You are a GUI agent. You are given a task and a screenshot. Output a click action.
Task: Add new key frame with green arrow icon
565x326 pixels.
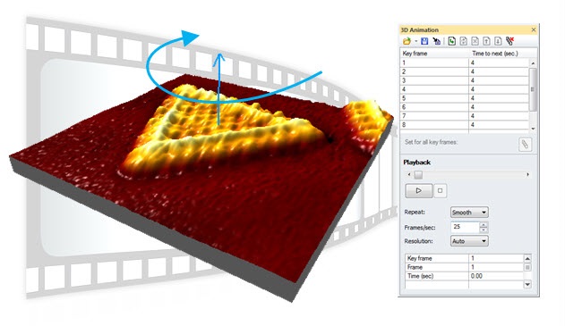(x=452, y=41)
